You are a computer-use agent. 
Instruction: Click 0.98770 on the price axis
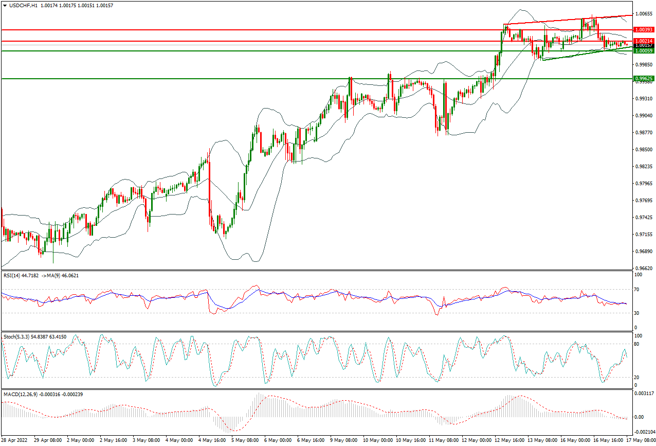pos(644,133)
